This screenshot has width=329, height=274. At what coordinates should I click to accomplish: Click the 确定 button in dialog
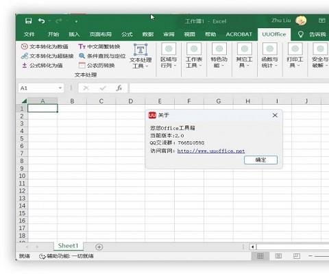click(260, 160)
